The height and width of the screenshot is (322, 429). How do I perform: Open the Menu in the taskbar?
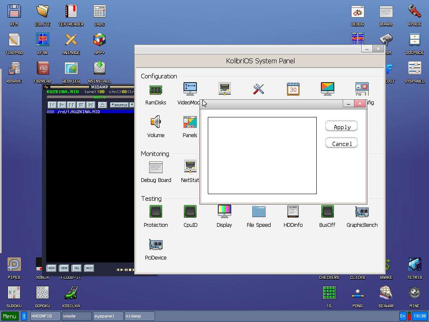[x=9, y=316]
